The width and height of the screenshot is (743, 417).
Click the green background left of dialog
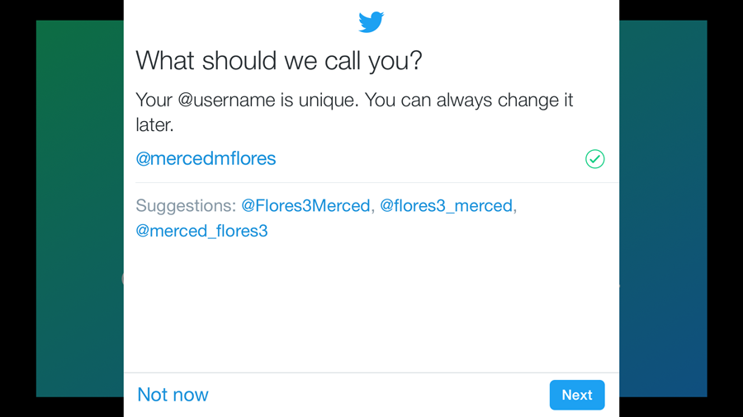pyautogui.click(x=80, y=208)
